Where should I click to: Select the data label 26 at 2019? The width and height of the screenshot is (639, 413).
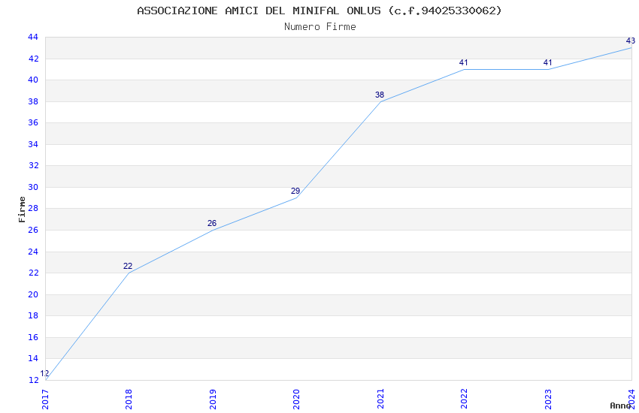pyautogui.click(x=212, y=223)
